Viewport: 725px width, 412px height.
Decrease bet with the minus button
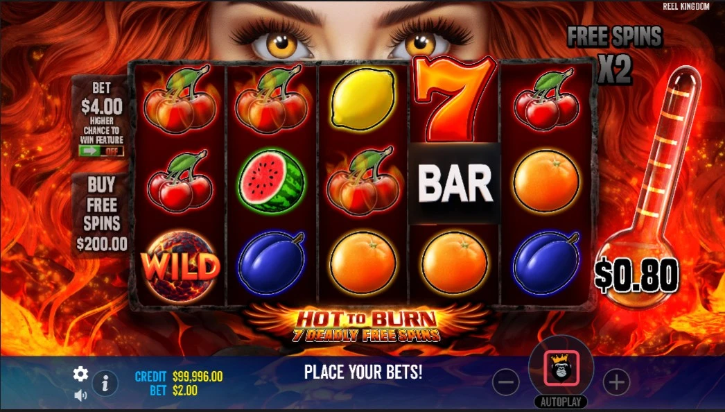[x=506, y=382]
